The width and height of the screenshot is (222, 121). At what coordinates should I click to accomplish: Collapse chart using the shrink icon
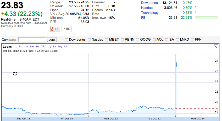pos(216,47)
